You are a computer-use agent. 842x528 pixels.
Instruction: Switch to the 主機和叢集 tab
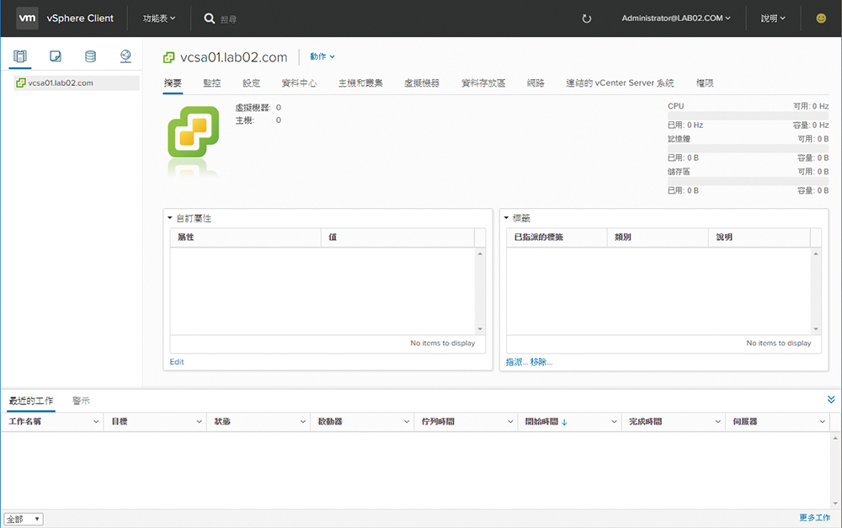click(361, 83)
